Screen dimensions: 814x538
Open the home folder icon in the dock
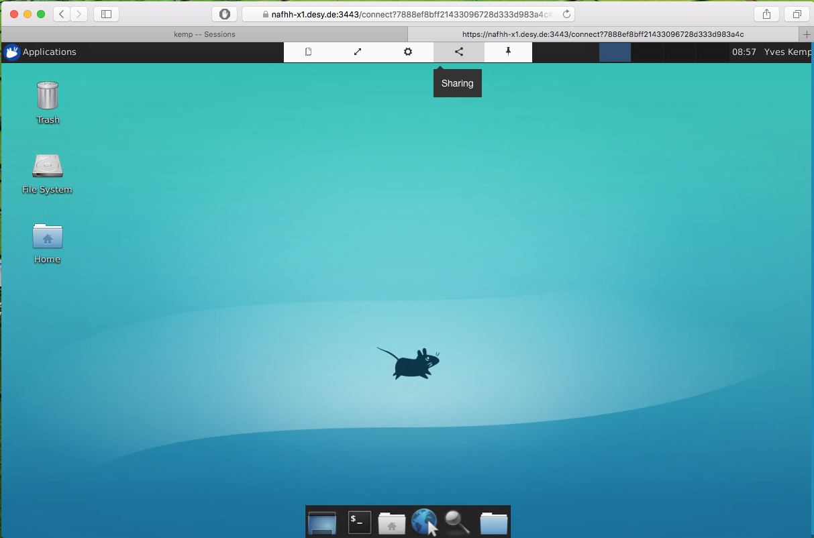[392, 522]
